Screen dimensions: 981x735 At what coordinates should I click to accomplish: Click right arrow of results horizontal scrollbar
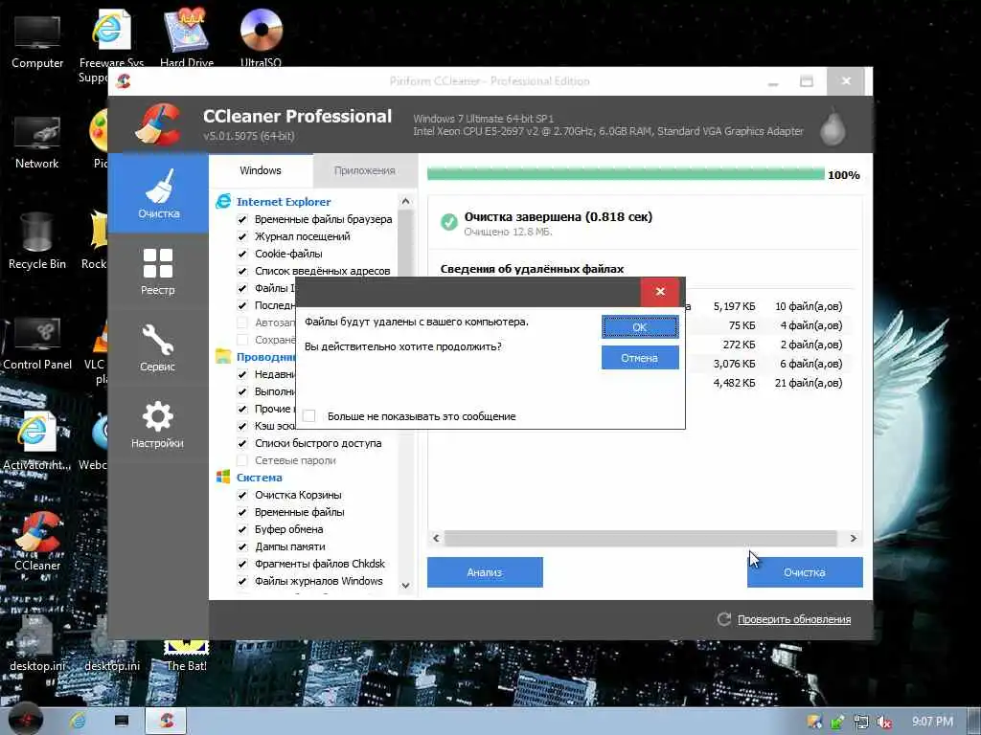tap(853, 538)
